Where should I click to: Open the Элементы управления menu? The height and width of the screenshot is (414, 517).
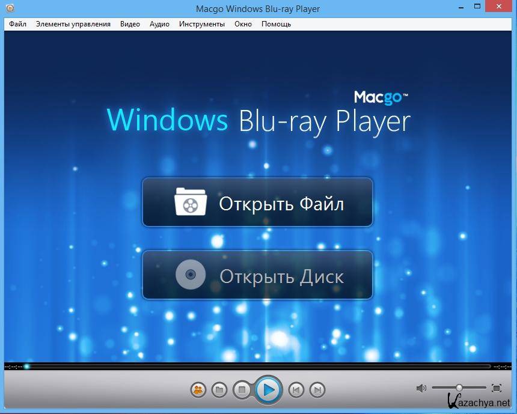coord(73,24)
